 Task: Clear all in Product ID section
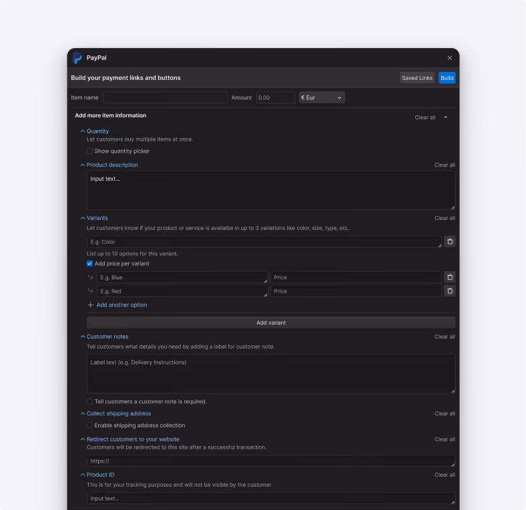pyautogui.click(x=445, y=475)
